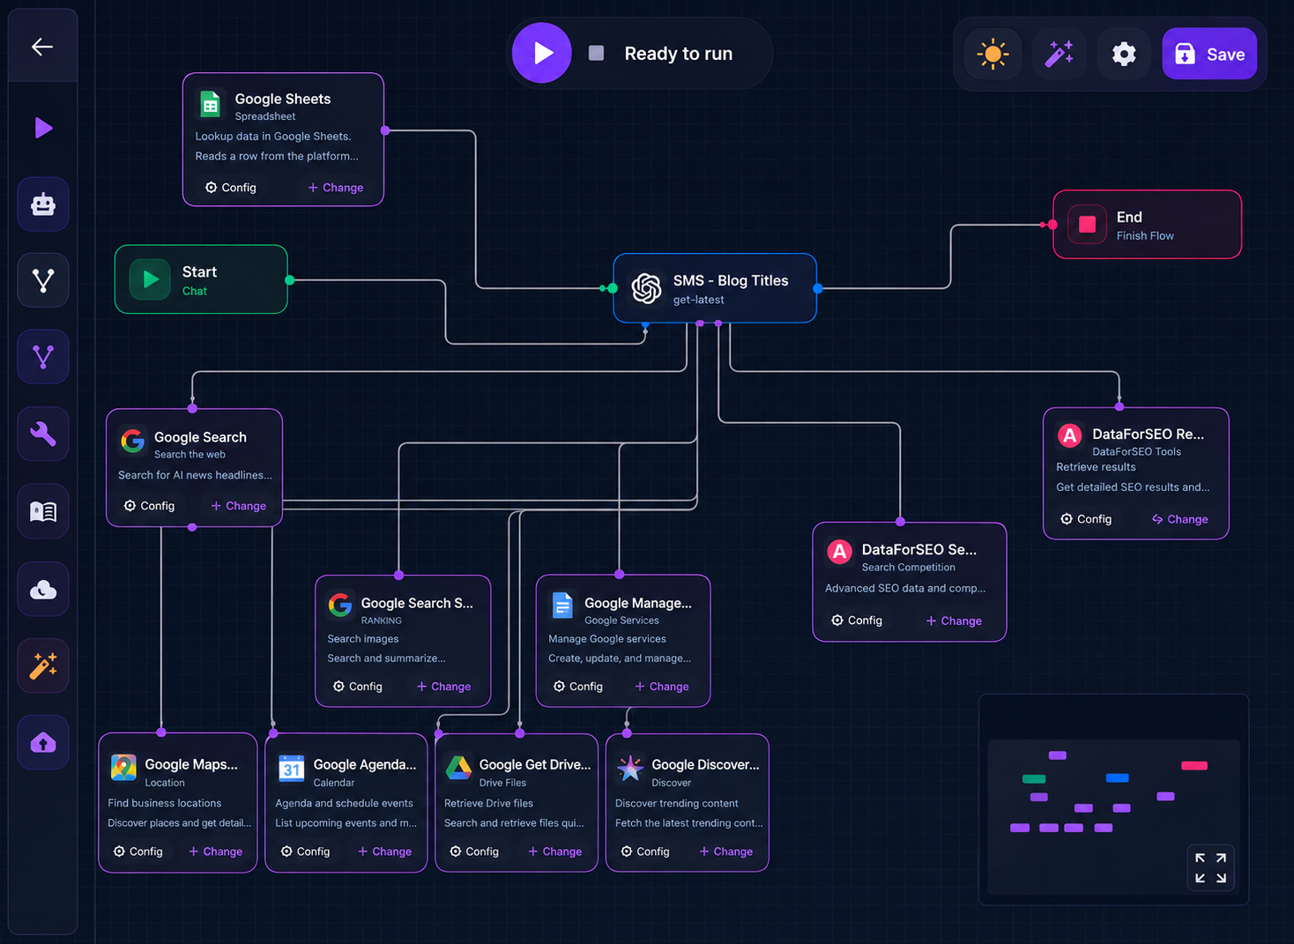
Task: Click the cloud sidebar icon
Action: [x=43, y=589]
